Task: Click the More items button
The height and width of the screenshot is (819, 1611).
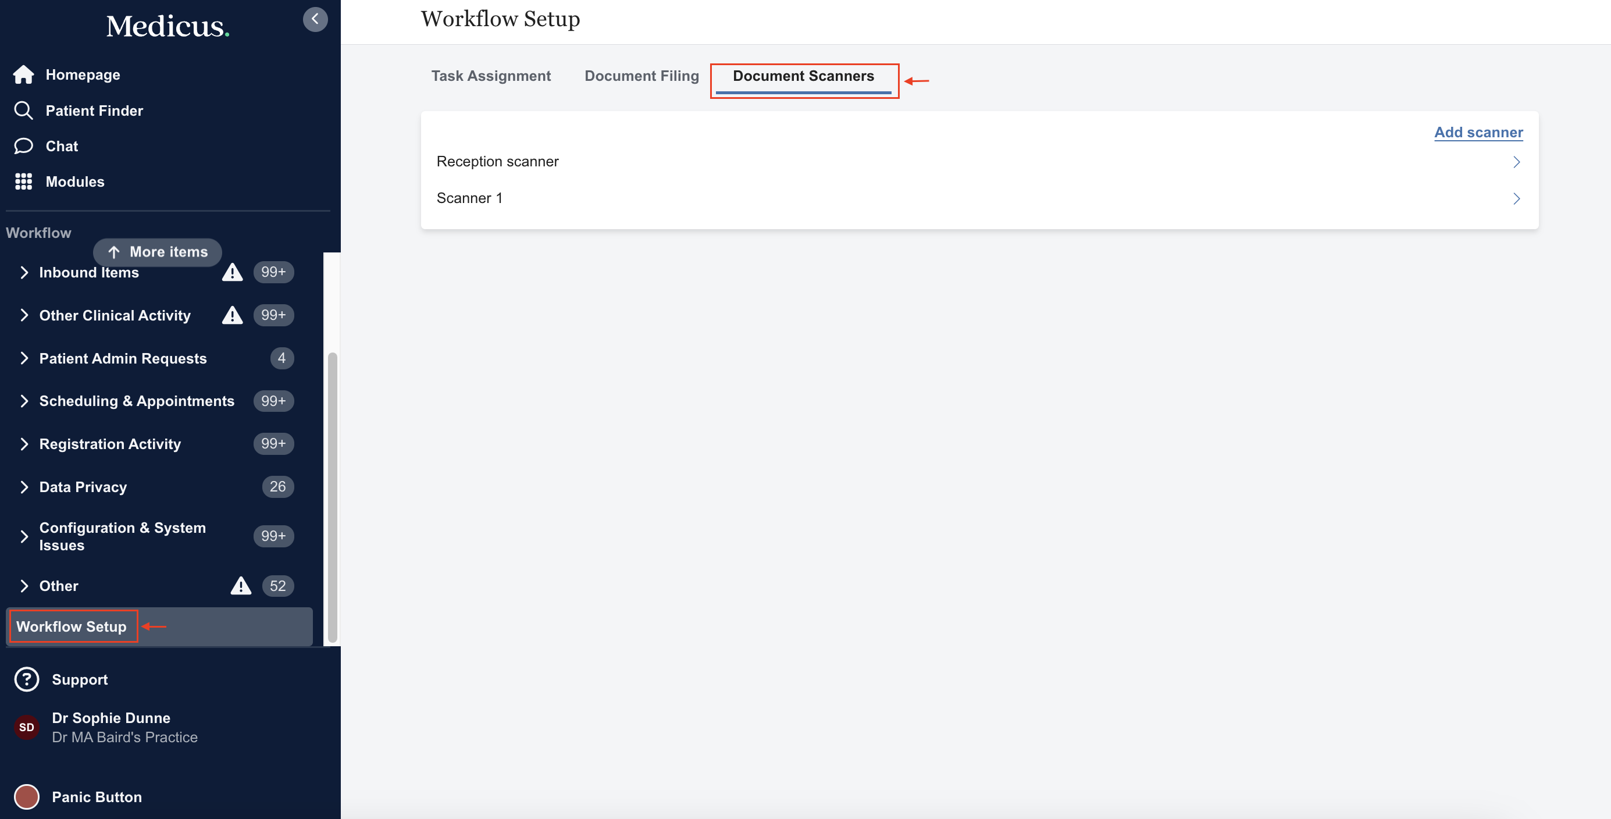Action: pos(158,252)
